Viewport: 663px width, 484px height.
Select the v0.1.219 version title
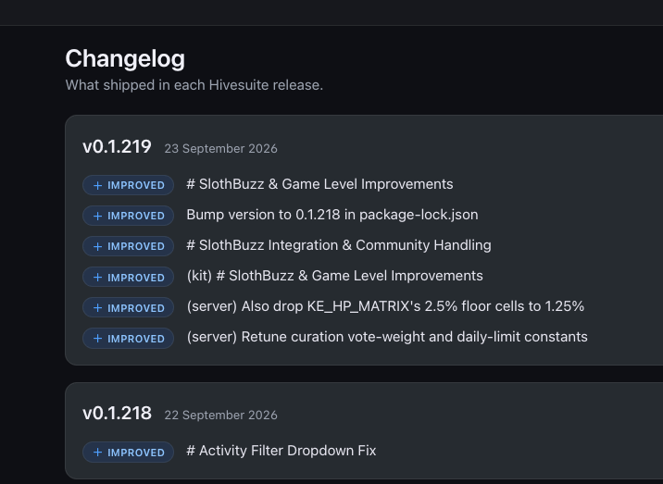click(x=117, y=147)
